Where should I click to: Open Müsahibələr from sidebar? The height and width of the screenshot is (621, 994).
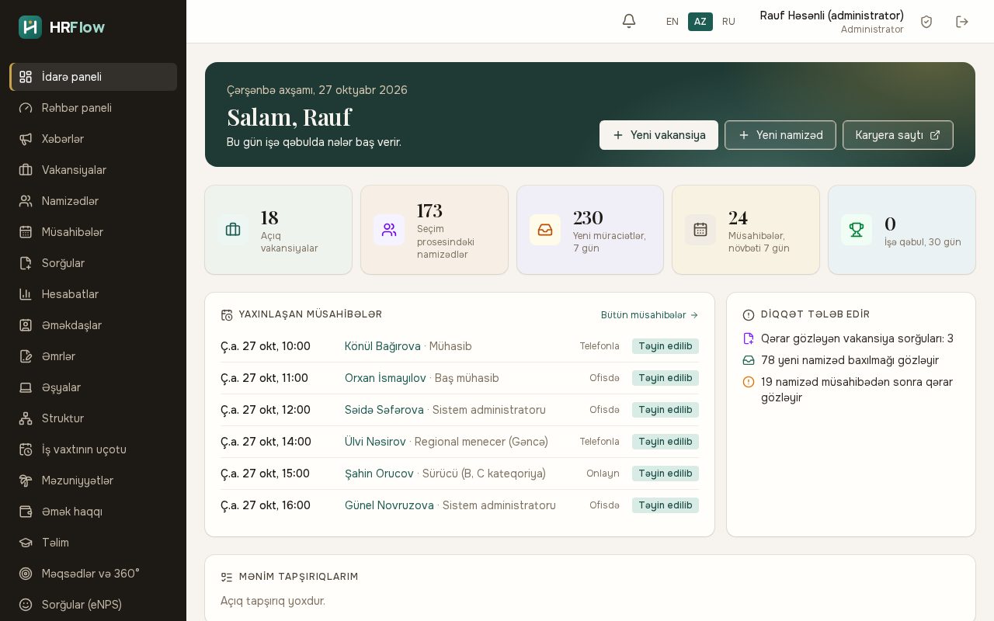coord(93,232)
